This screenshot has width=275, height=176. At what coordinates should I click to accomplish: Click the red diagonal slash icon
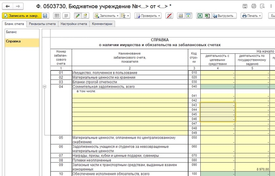point(169,16)
